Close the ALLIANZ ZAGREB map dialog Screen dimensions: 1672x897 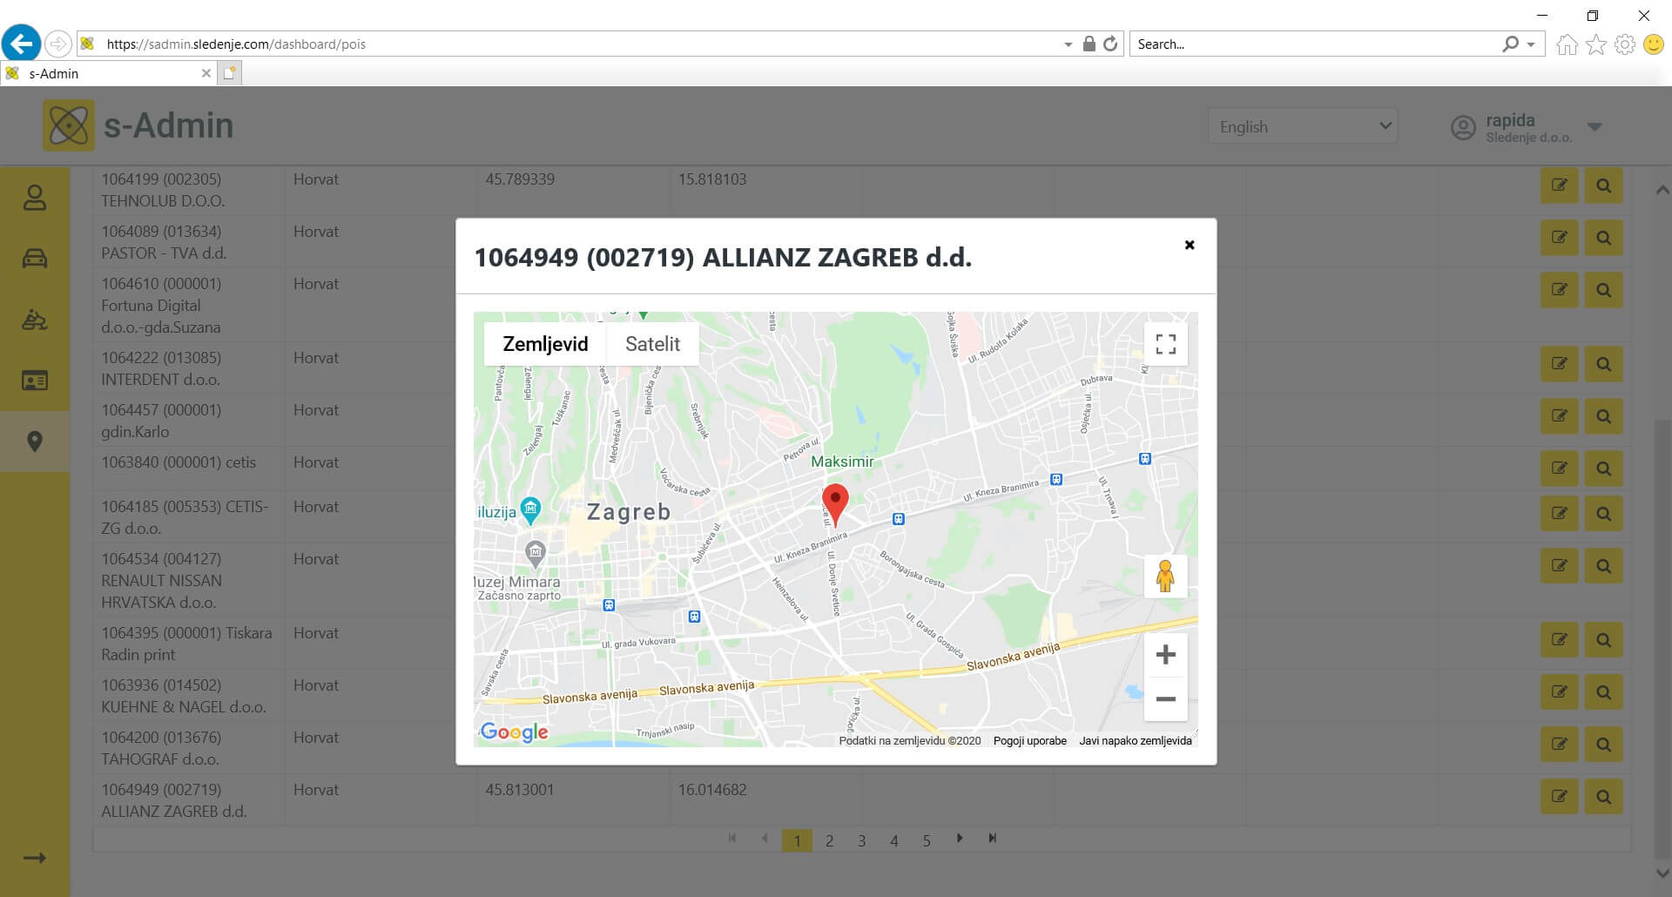click(x=1189, y=246)
